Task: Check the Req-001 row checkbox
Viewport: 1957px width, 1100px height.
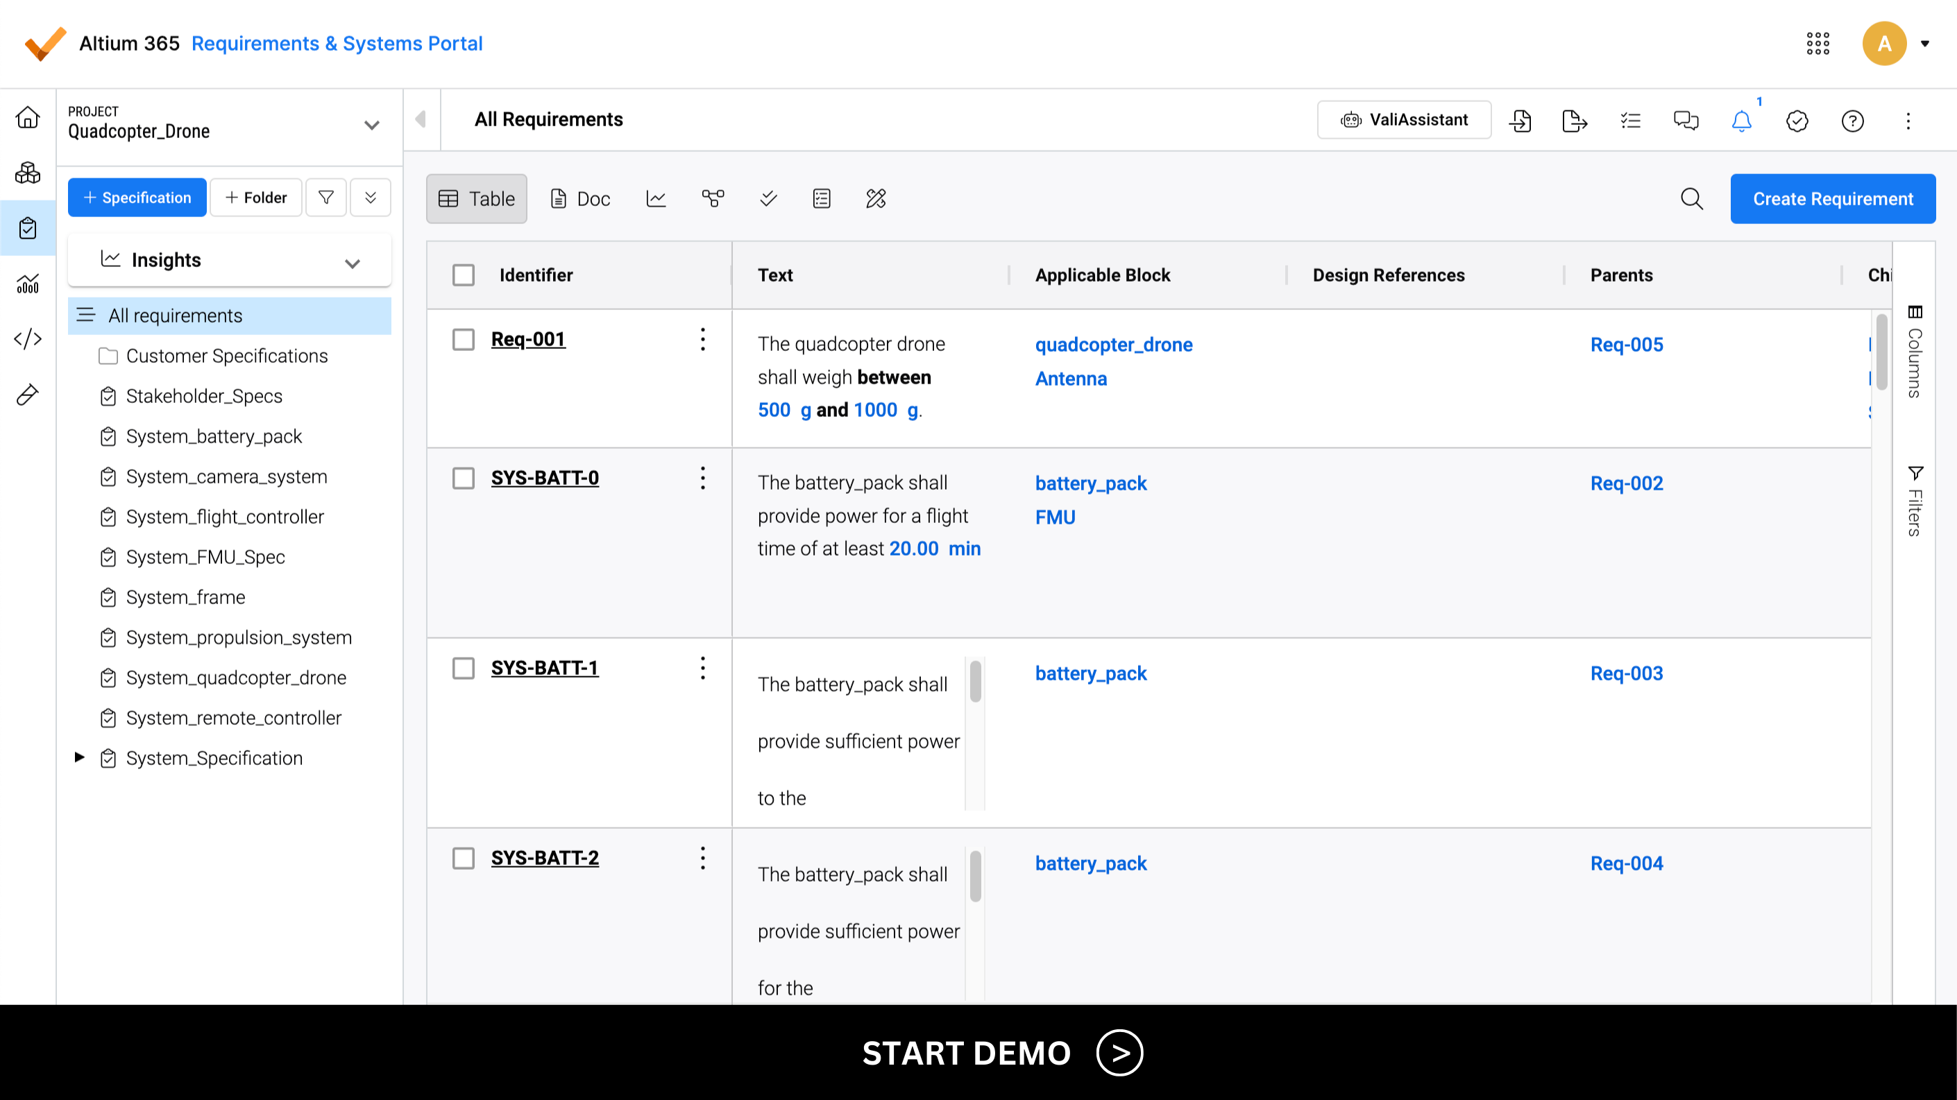Action: pos(464,339)
